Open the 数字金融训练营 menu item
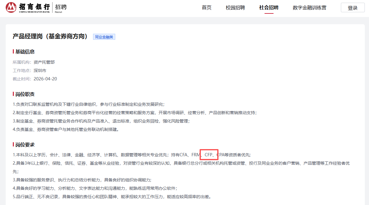The image size is (369, 205). pyautogui.click(x=309, y=8)
